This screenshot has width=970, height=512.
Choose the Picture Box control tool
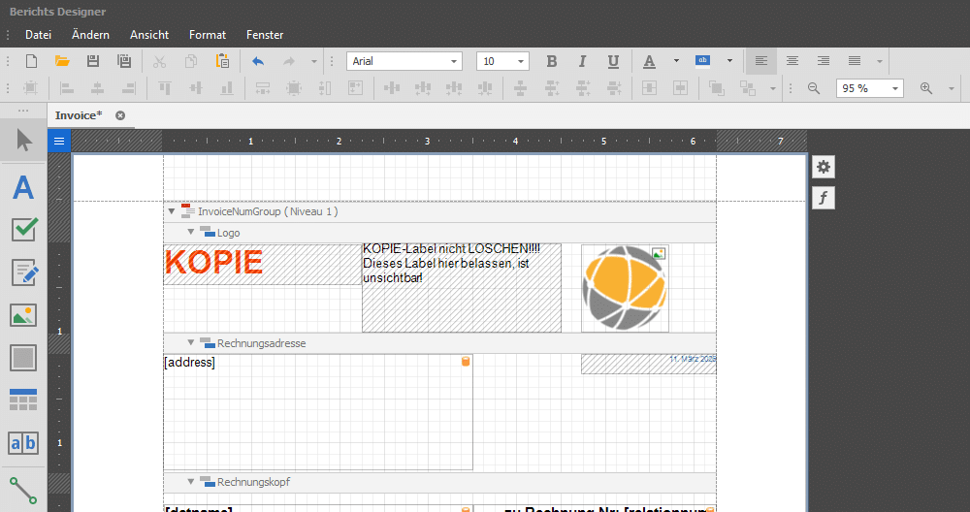pos(23,315)
